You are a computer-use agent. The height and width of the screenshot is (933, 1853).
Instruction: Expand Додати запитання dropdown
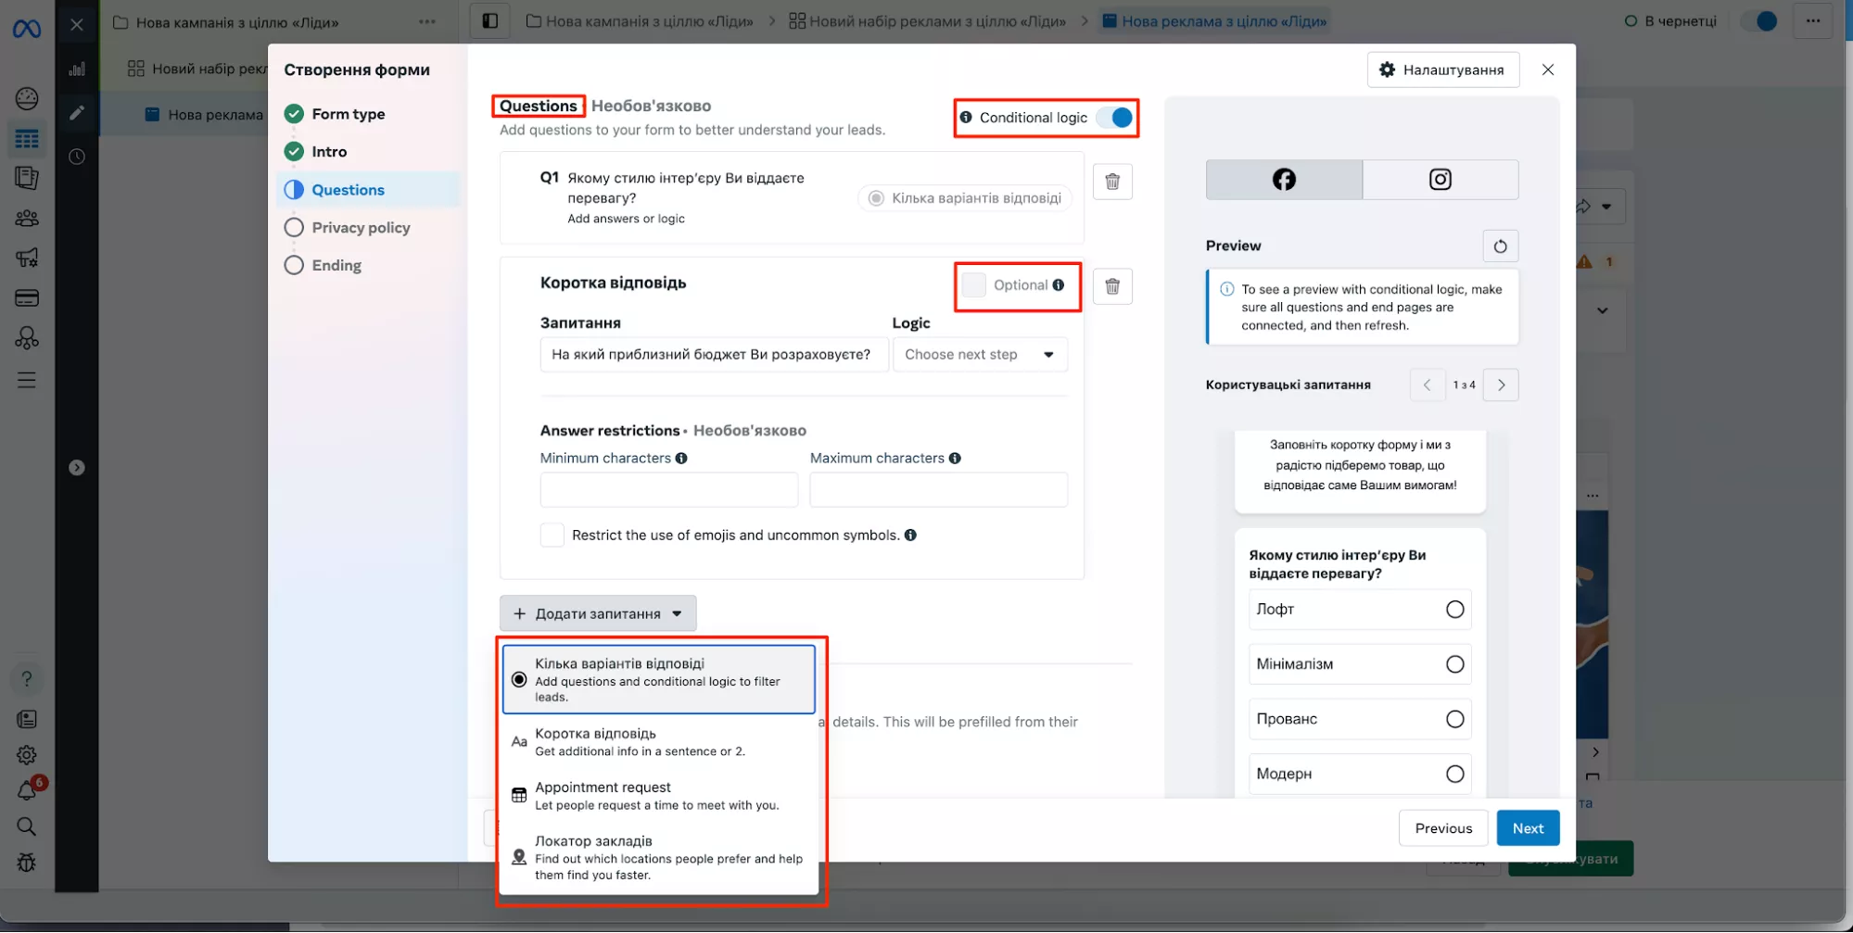coord(598,613)
